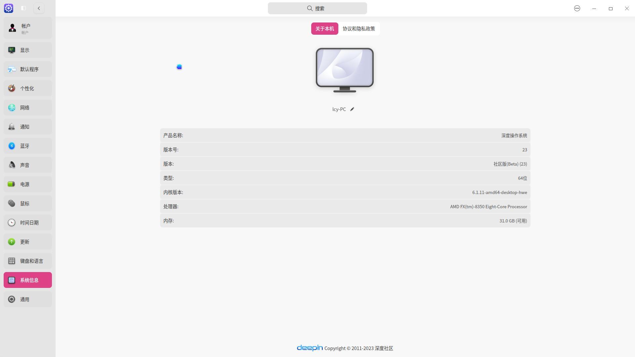The height and width of the screenshot is (357, 635).
Task: Open the 蓝牙 Bluetooth settings
Action: point(27,146)
